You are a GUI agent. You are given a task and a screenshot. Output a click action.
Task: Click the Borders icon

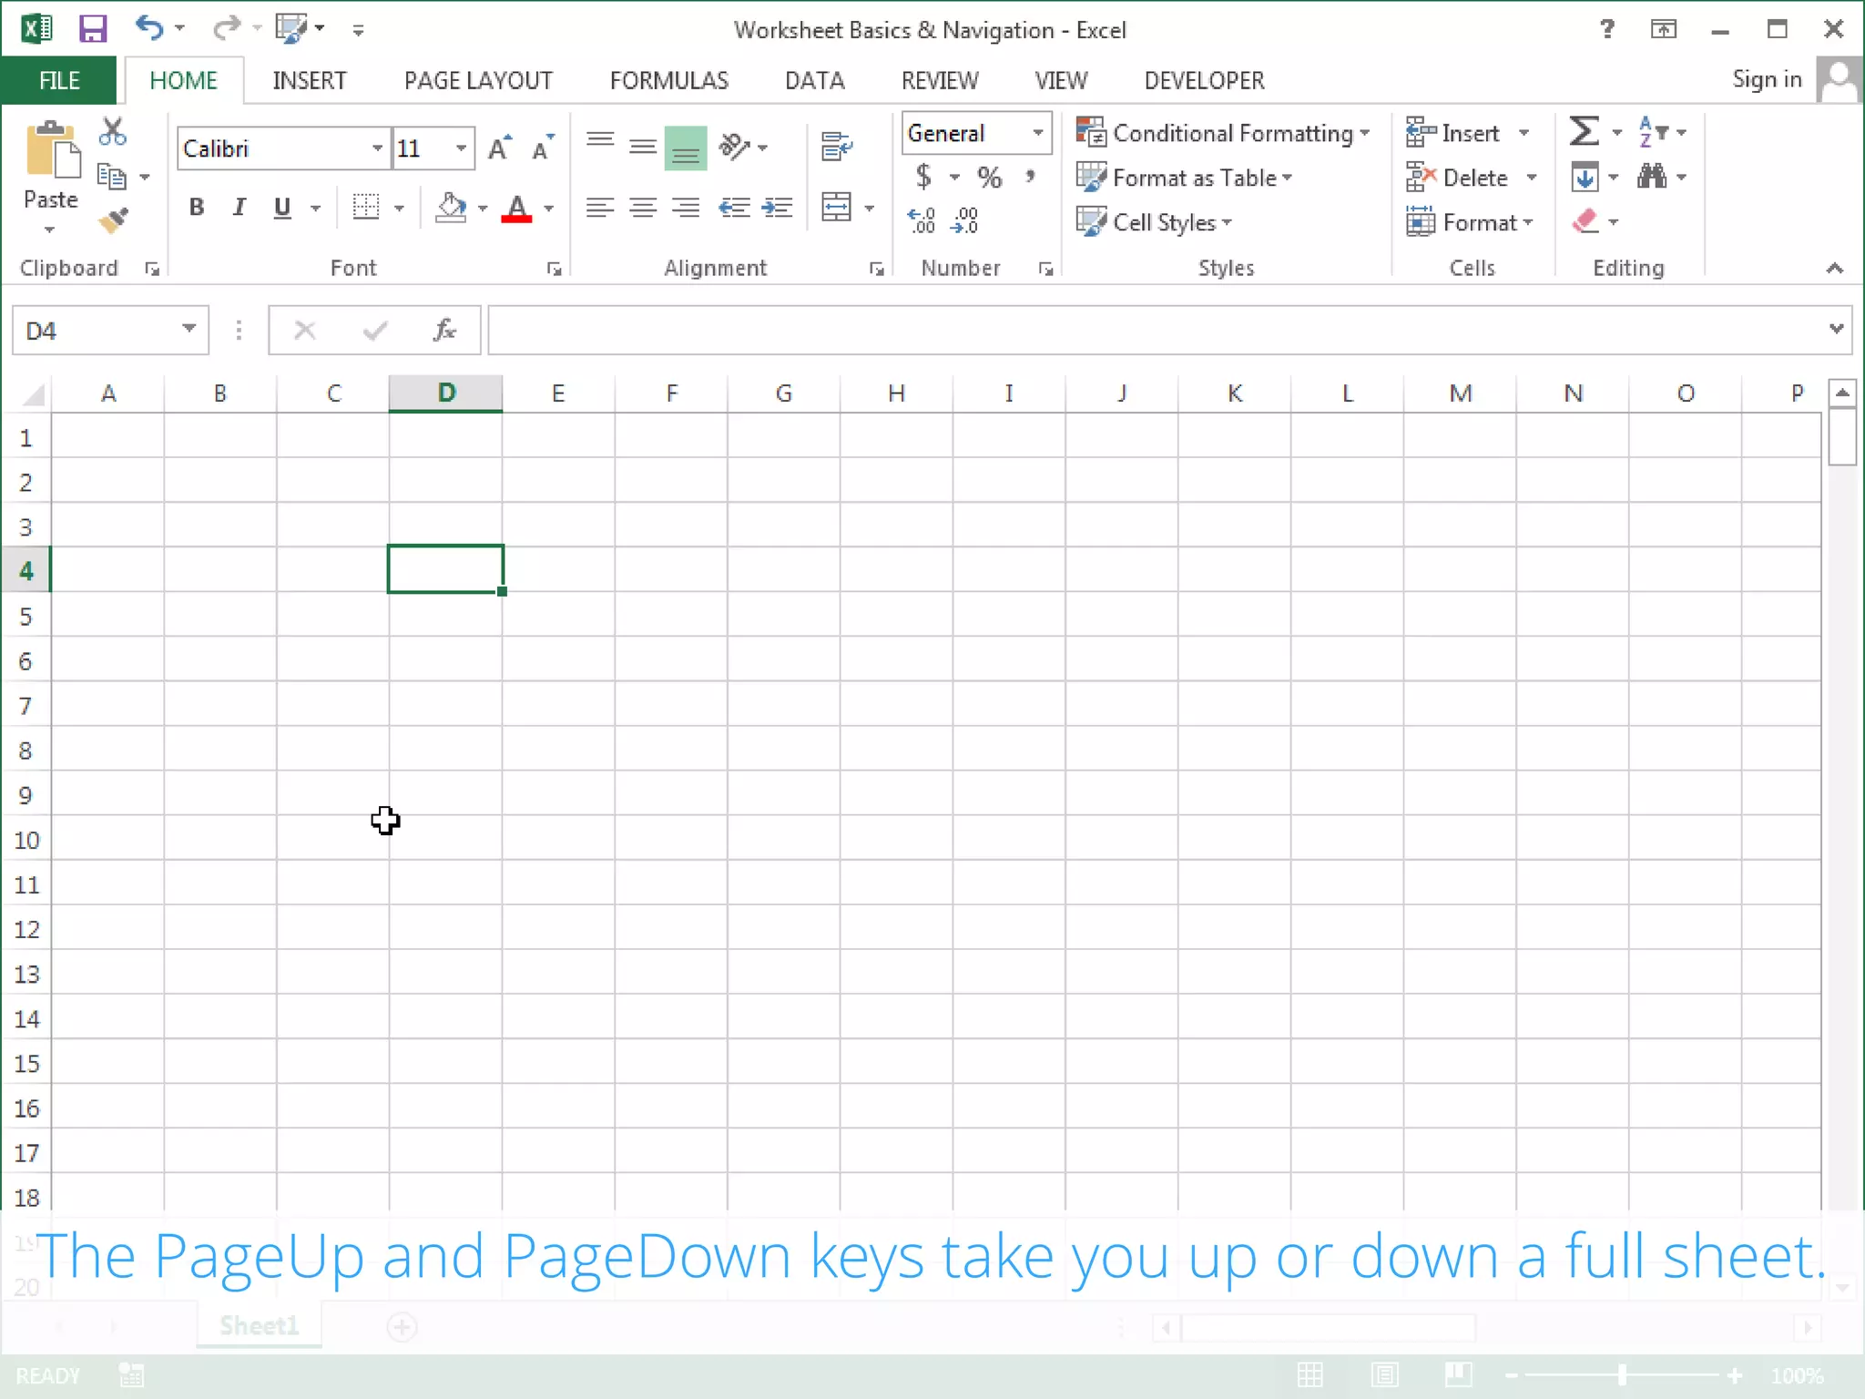point(365,207)
